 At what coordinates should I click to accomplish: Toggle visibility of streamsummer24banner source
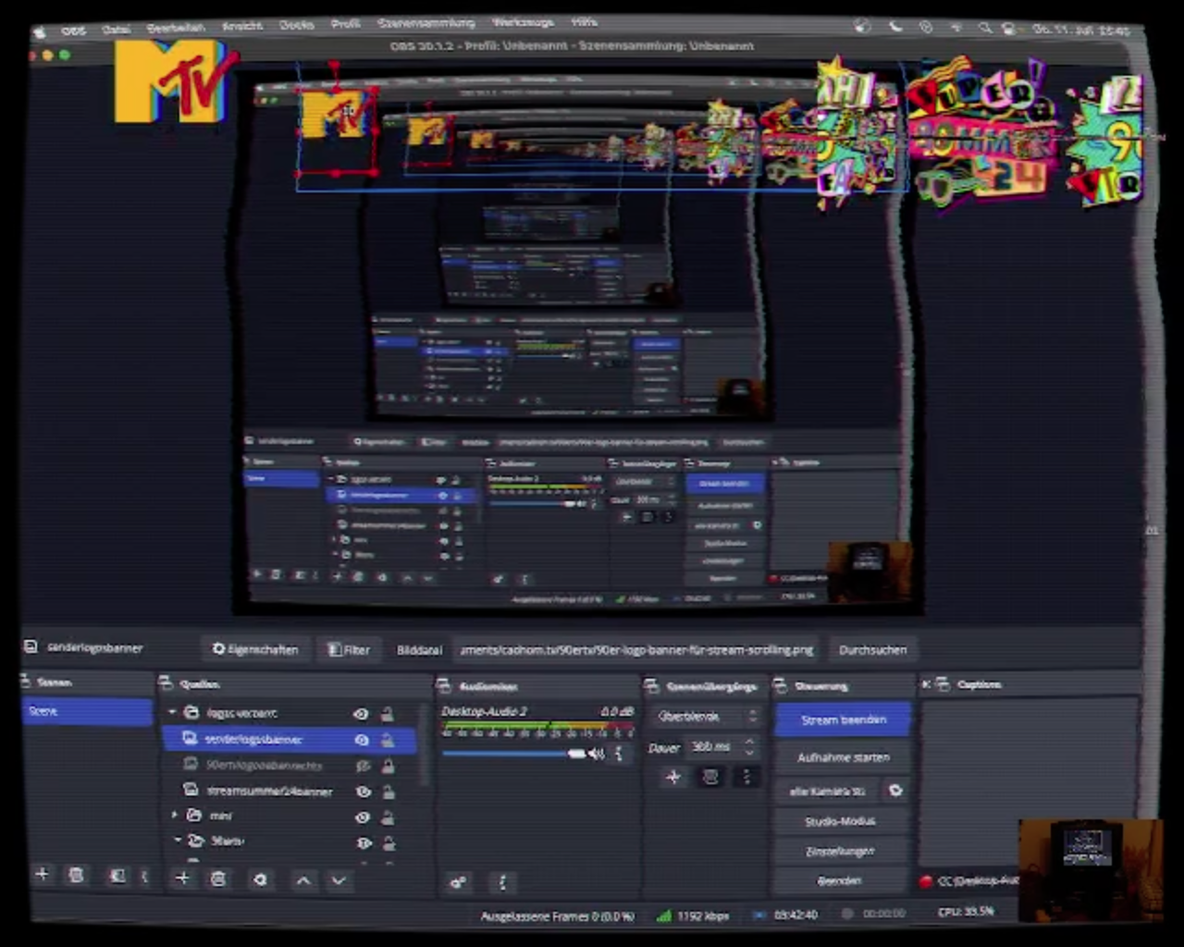pos(364,792)
